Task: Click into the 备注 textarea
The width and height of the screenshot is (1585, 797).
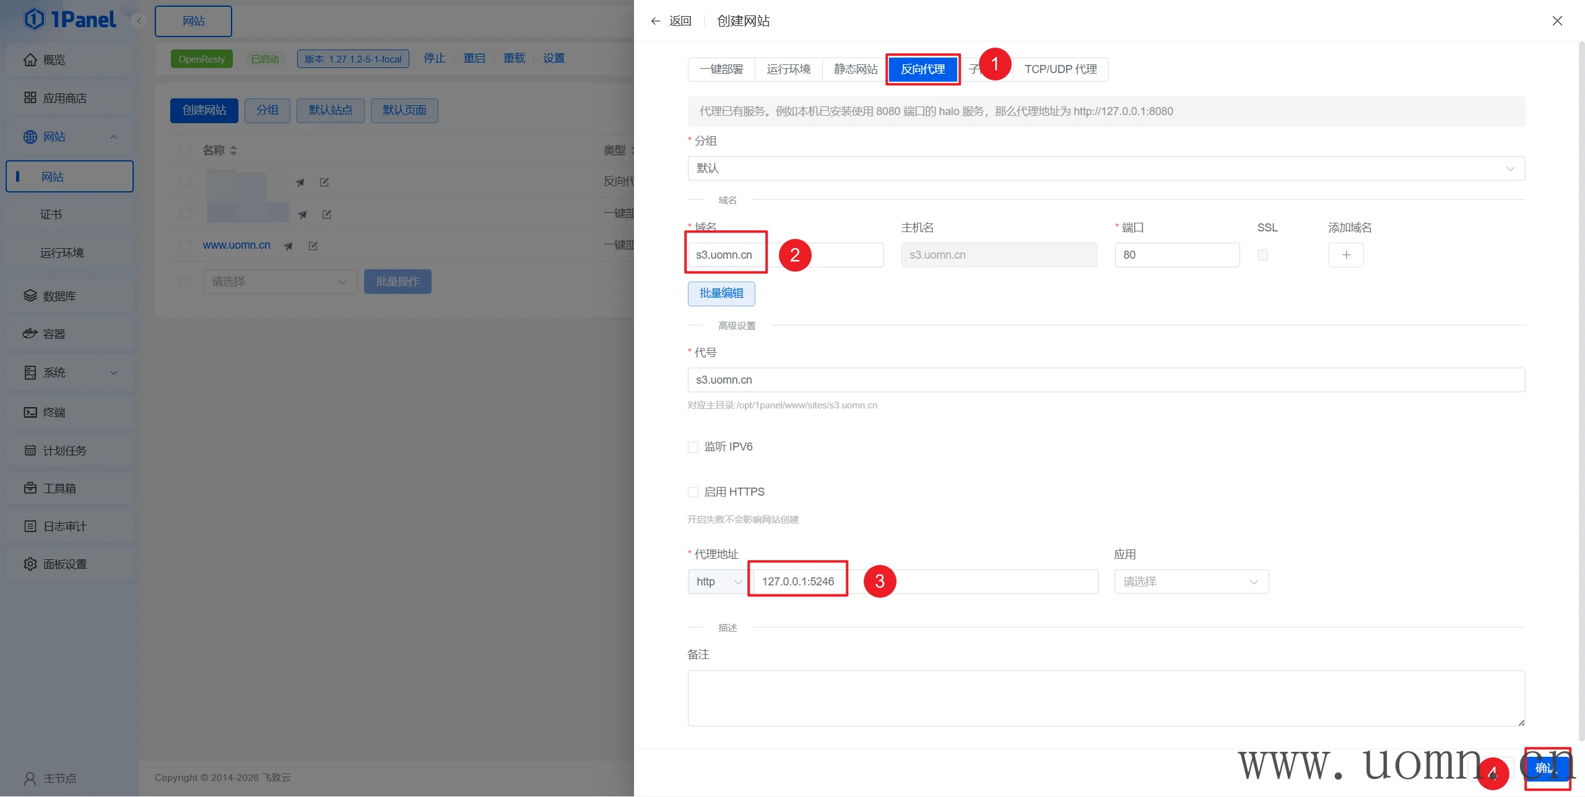Action: click(1106, 698)
